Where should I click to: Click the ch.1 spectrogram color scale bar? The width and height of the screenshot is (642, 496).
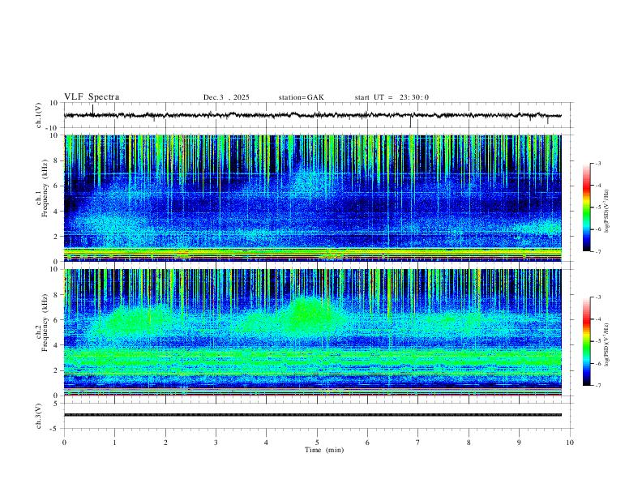[x=586, y=207]
